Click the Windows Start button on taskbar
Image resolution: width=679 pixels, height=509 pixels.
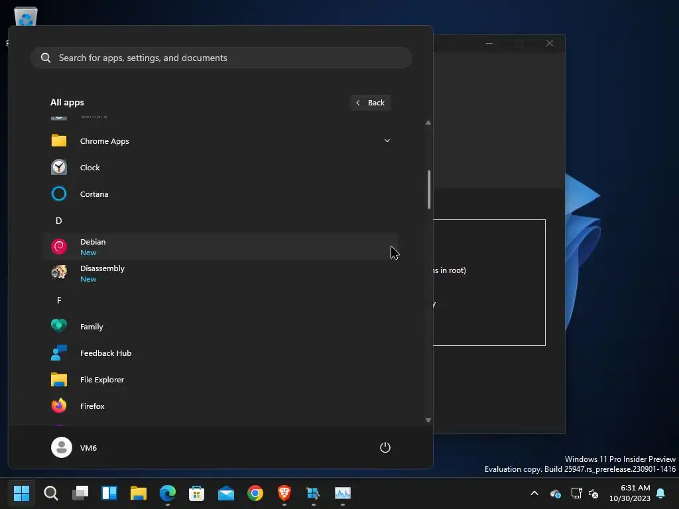pos(21,493)
